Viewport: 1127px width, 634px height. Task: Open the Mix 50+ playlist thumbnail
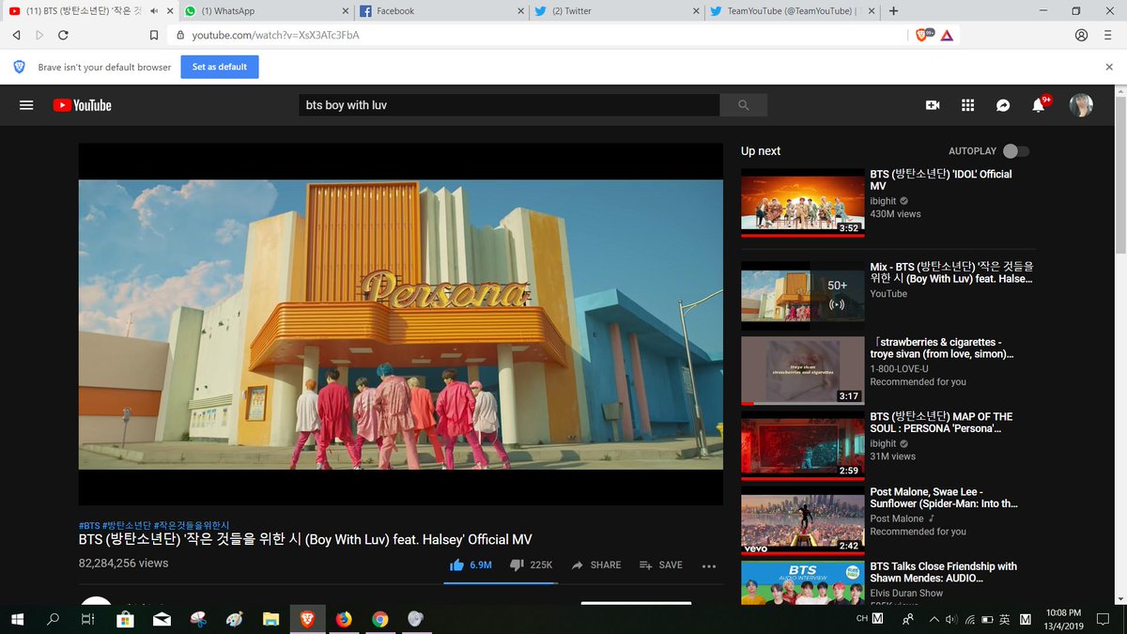pyautogui.click(x=803, y=295)
